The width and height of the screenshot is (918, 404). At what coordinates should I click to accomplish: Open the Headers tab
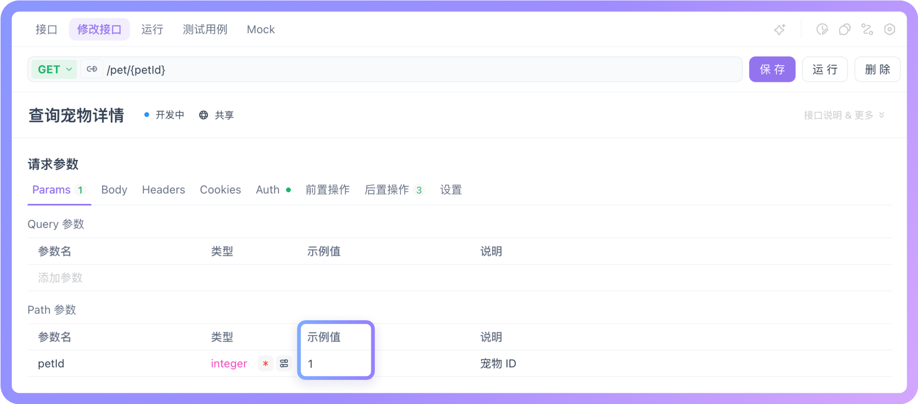tap(164, 190)
